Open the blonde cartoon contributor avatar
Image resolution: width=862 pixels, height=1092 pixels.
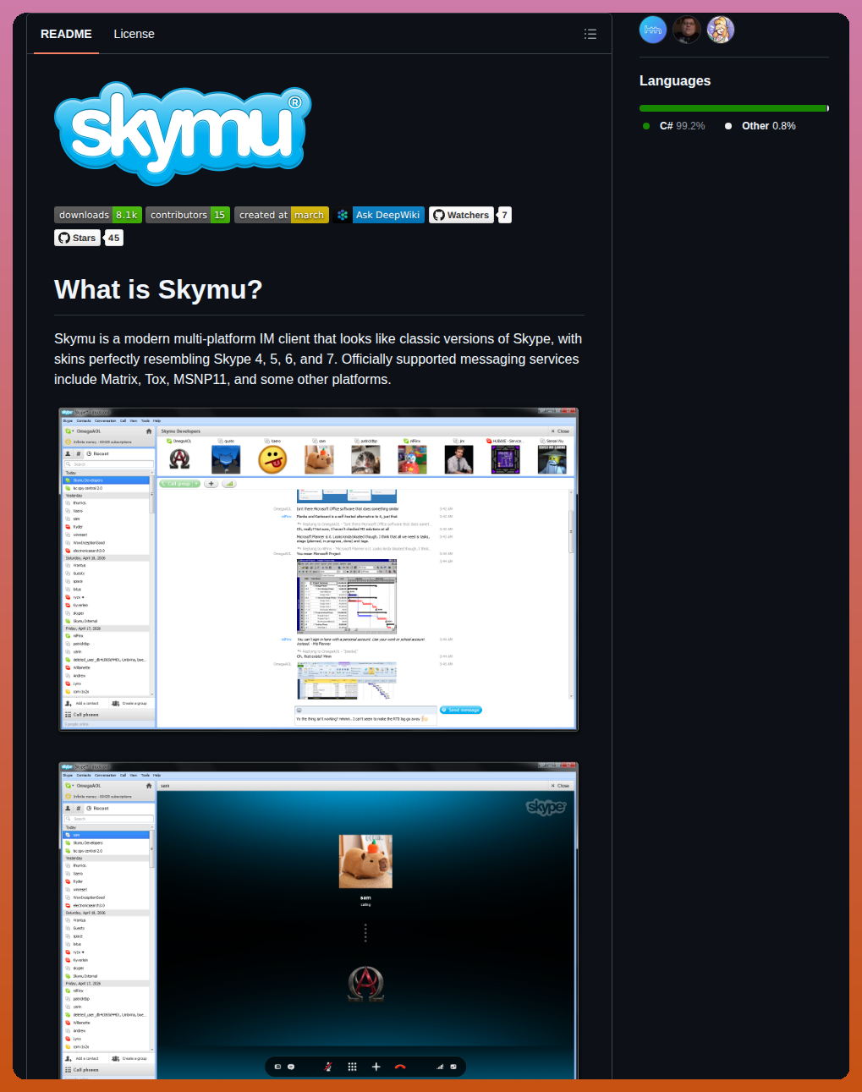coord(721,30)
